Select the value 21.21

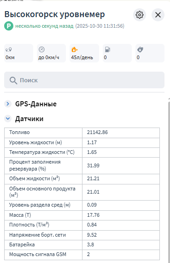pyautogui.click(x=93, y=178)
